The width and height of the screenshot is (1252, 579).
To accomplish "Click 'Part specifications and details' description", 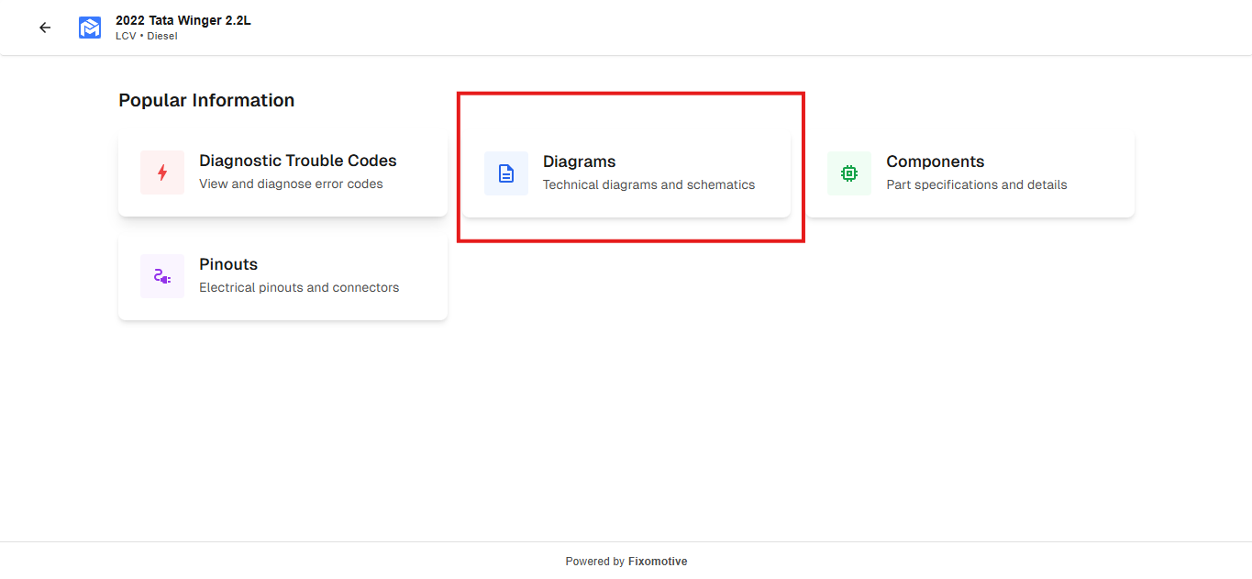I will tap(976, 184).
